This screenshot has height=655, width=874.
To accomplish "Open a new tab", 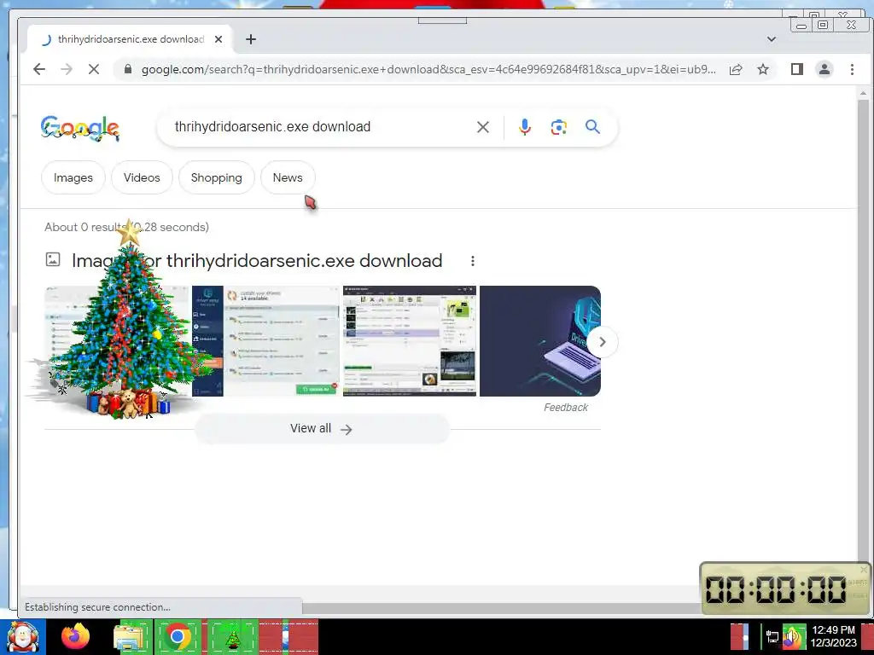I will pyautogui.click(x=251, y=39).
